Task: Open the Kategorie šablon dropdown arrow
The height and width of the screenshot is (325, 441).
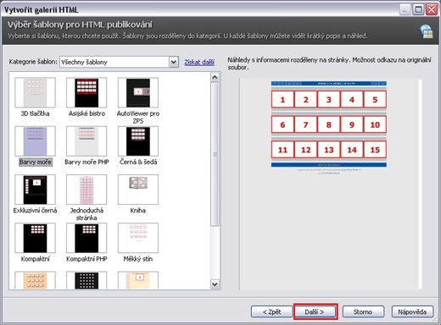Action: pyautogui.click(x=174, y=62)
